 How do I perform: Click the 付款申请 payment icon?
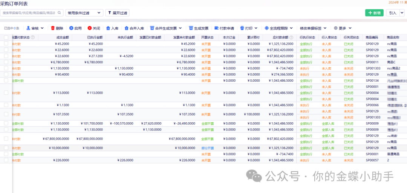pos(216,28)
